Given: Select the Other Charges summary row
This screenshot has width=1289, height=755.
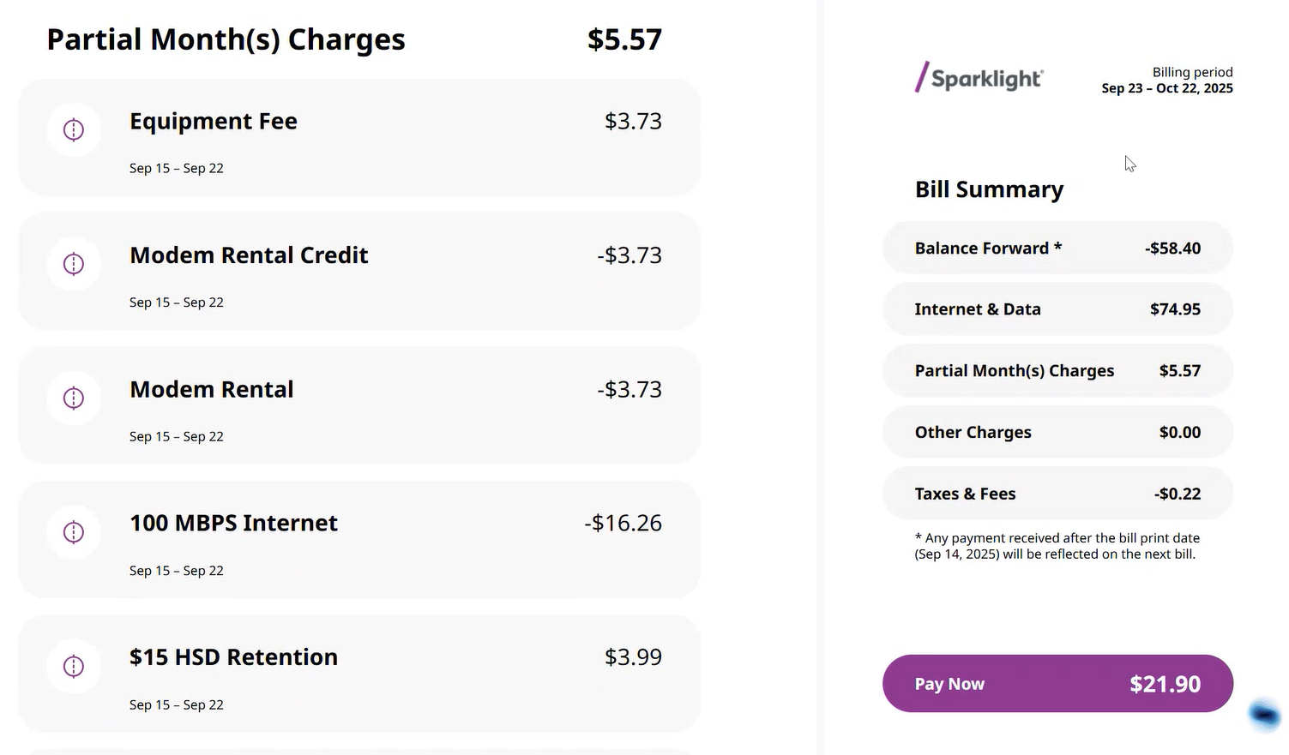Looking at the screenshot, I should tap(1057, 433).
